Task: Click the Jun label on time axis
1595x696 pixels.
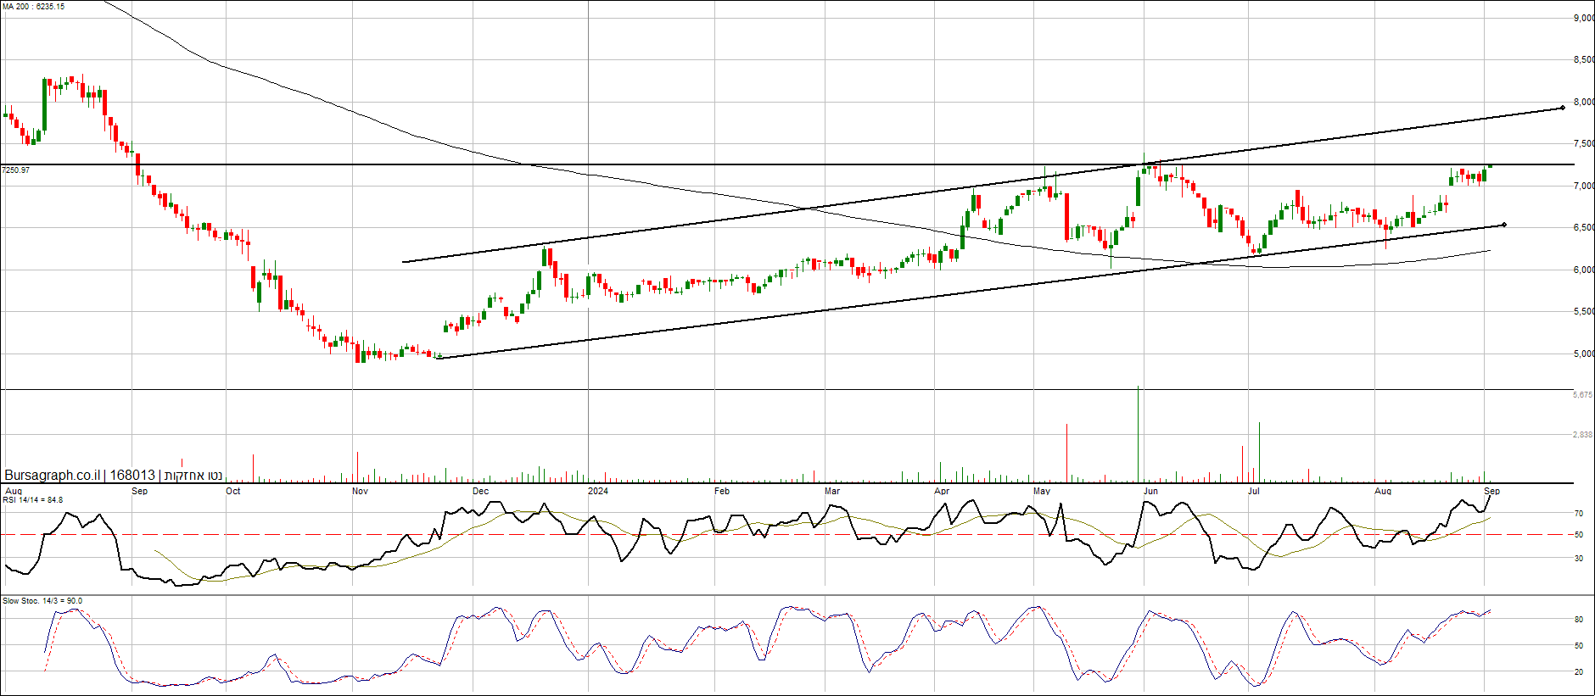Action: click(x=1150, y=491)
